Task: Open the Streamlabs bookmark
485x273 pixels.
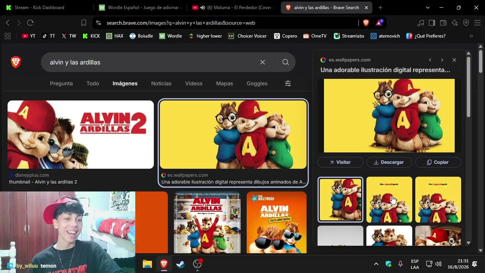Action: click(x=349, y=36)
